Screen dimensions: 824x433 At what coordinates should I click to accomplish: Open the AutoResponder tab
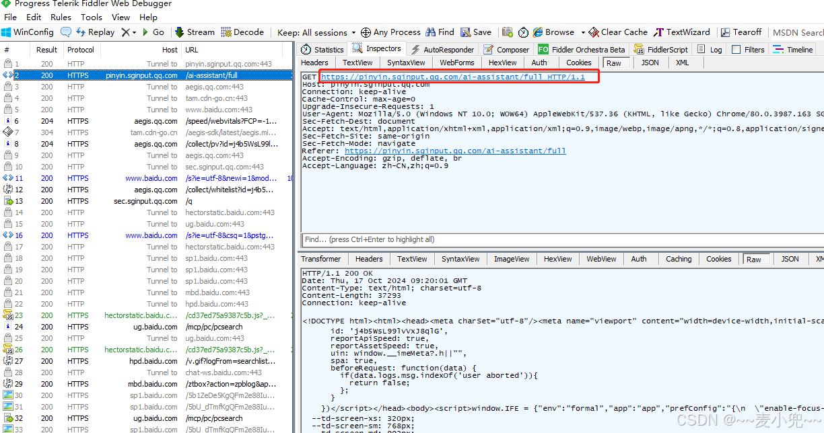442,49
